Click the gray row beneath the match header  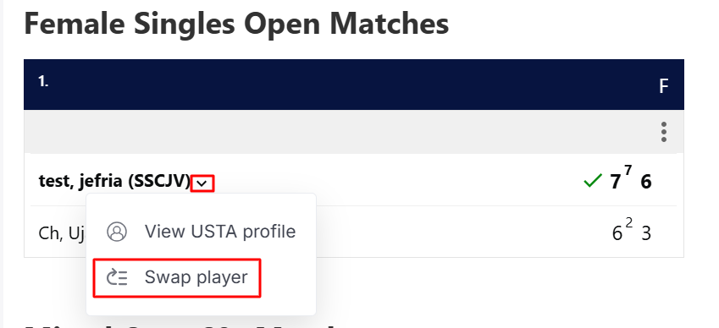(x=353, y=132)
